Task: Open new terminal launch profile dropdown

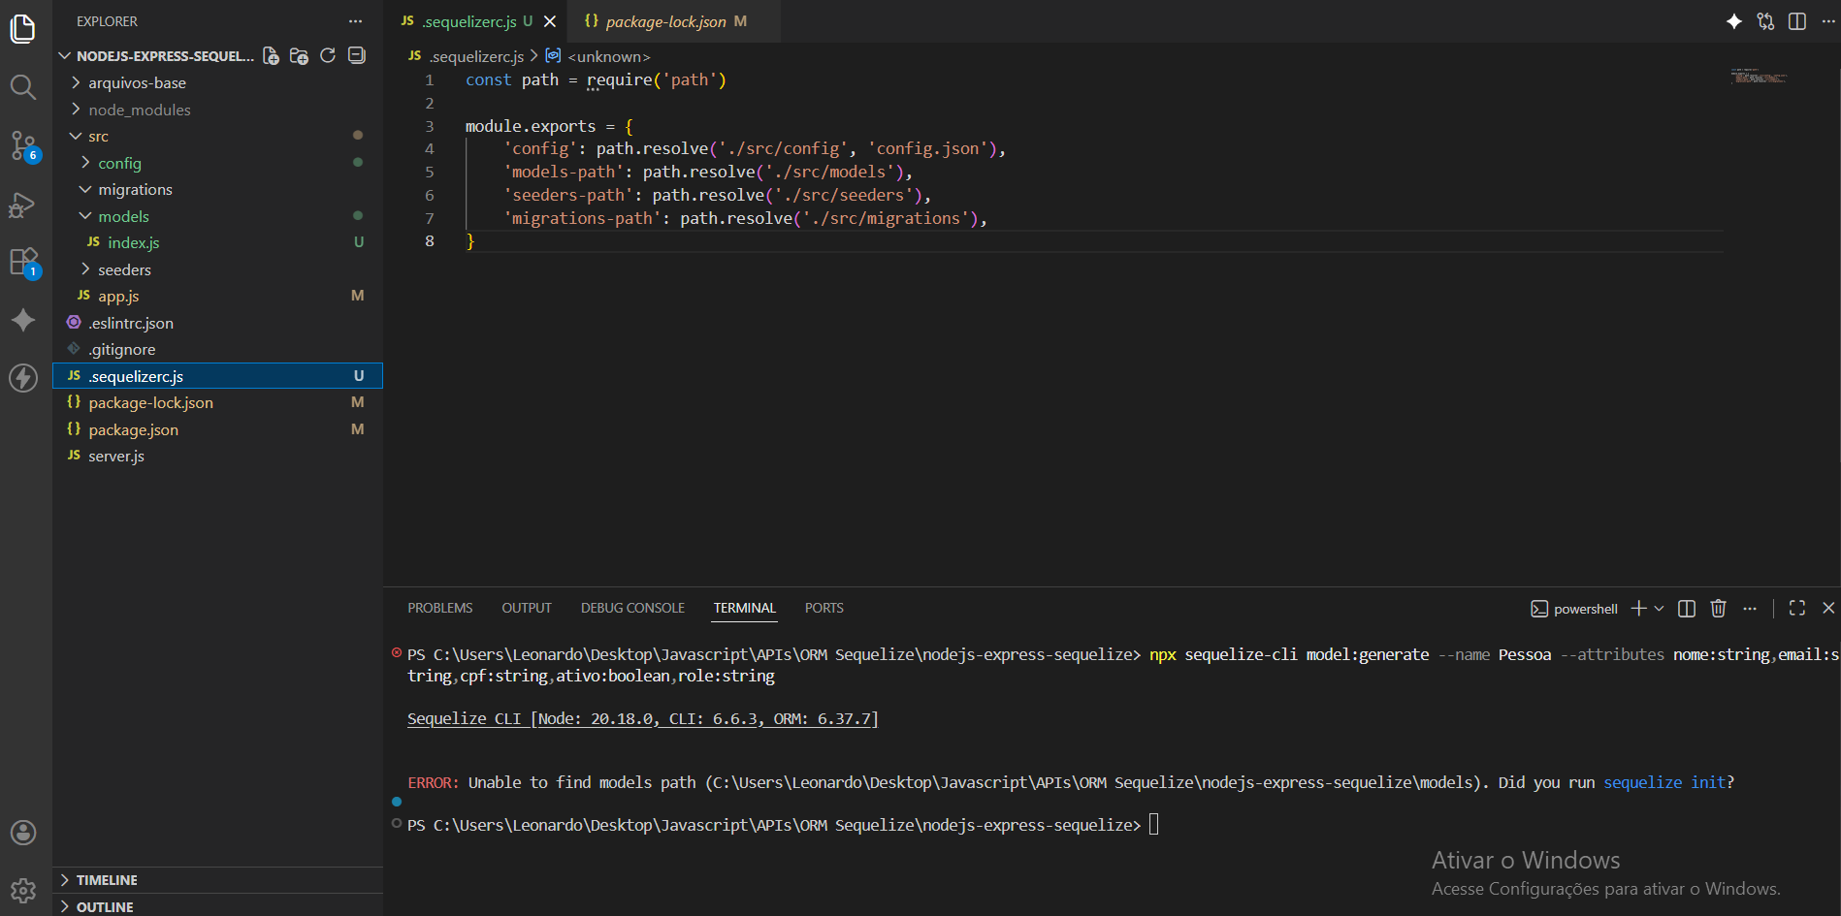Action: point(1660,608)
